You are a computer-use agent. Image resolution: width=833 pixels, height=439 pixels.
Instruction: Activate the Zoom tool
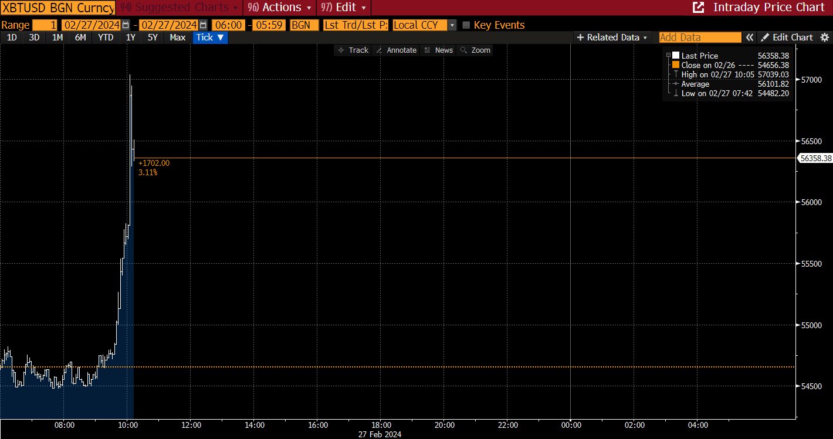475,50
